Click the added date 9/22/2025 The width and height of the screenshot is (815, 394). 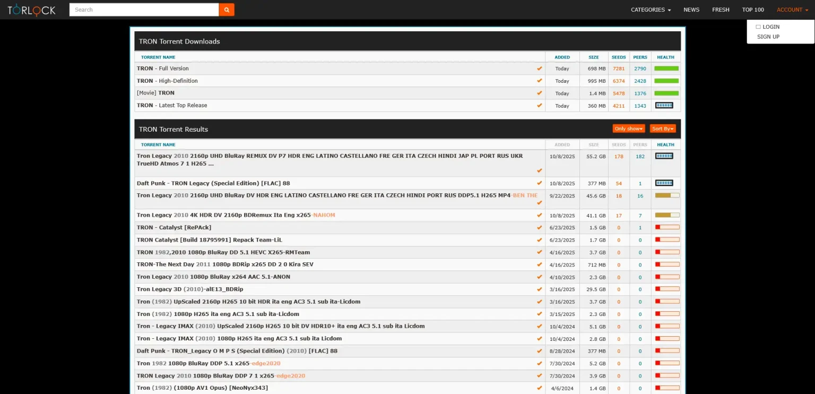point(562,196)
